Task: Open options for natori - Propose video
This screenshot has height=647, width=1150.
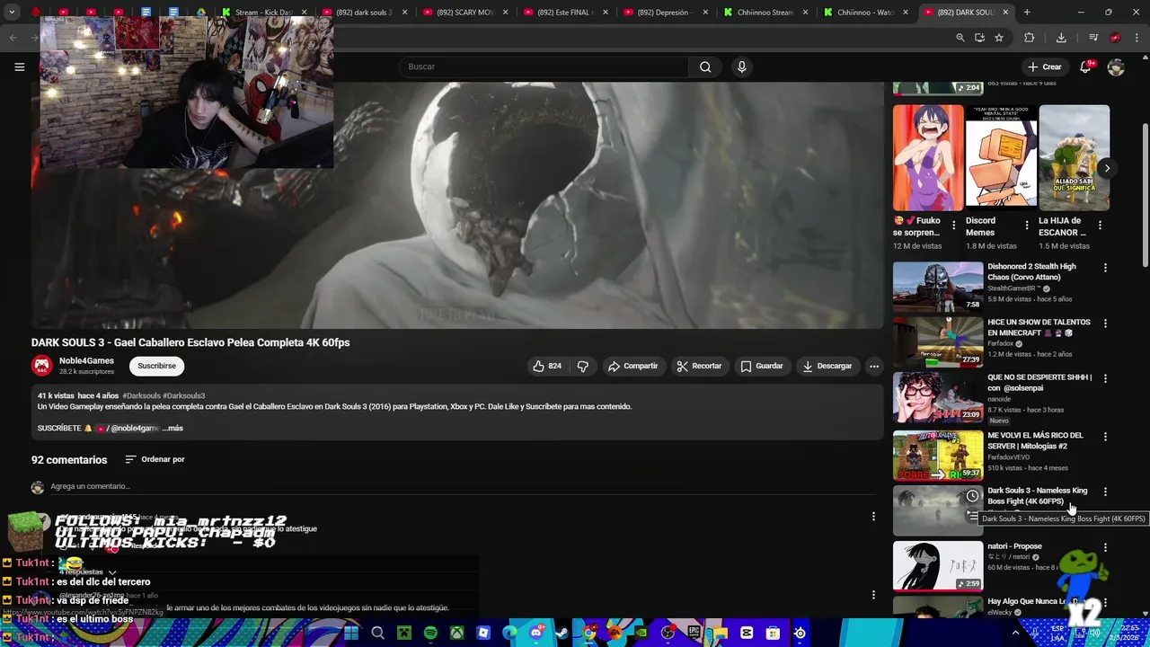Action: pyautogui.click(x=1105, y=547)
